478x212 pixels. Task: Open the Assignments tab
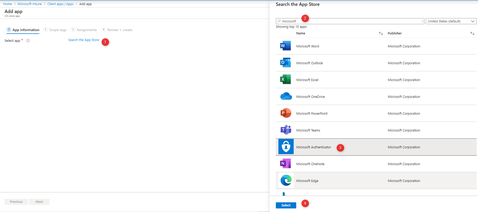coord(84,30)
